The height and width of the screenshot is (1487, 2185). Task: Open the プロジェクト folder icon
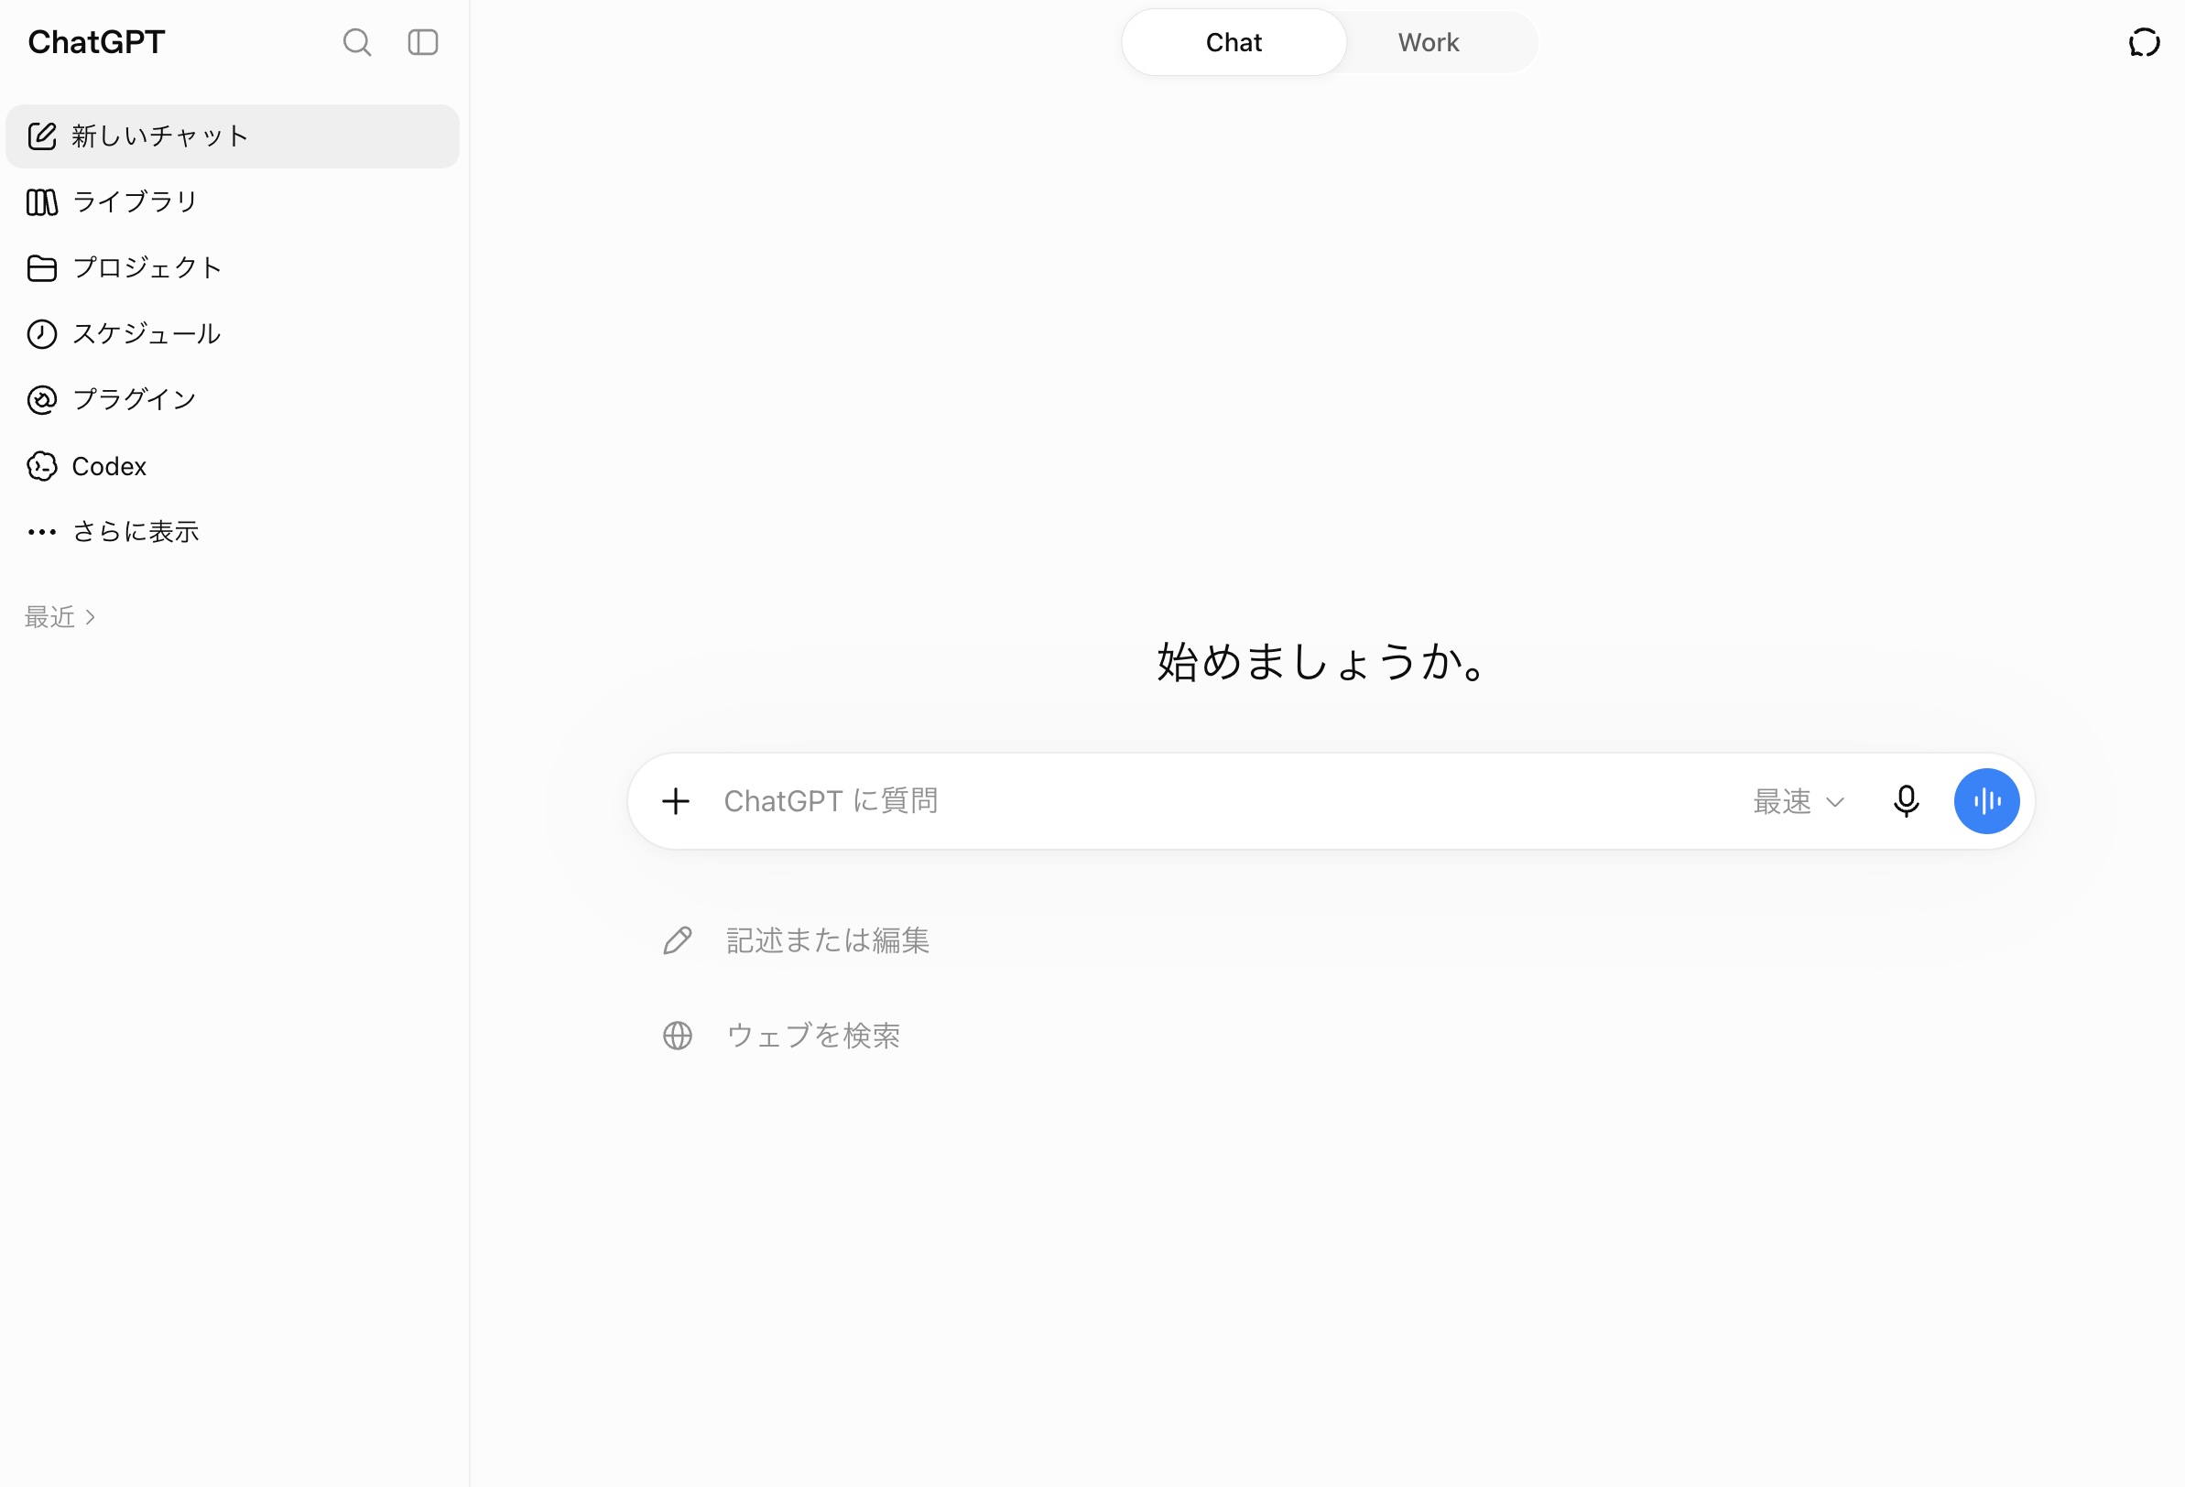coord(42,268)
